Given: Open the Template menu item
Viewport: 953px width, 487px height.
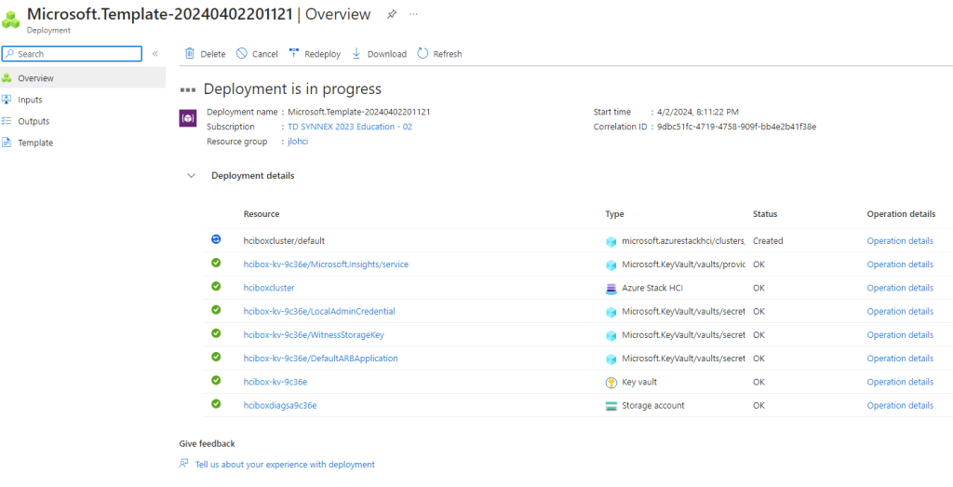Looking at the screenshot, I should coord(83,142).
